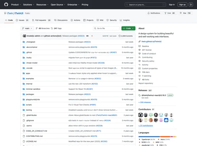This screenshot has height=146, width=197.
Task: Expand the Solutions menu
Action: point(29,5)
